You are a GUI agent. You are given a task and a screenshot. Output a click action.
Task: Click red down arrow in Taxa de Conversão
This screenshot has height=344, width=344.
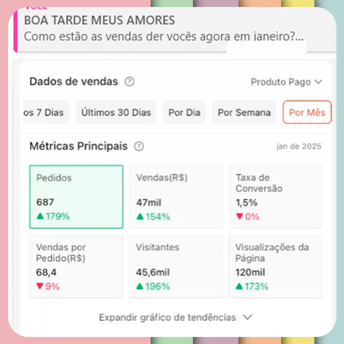(x=240, y=216)
